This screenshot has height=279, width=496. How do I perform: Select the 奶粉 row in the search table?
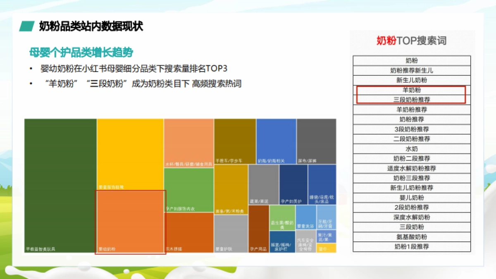tap(411, 60)
